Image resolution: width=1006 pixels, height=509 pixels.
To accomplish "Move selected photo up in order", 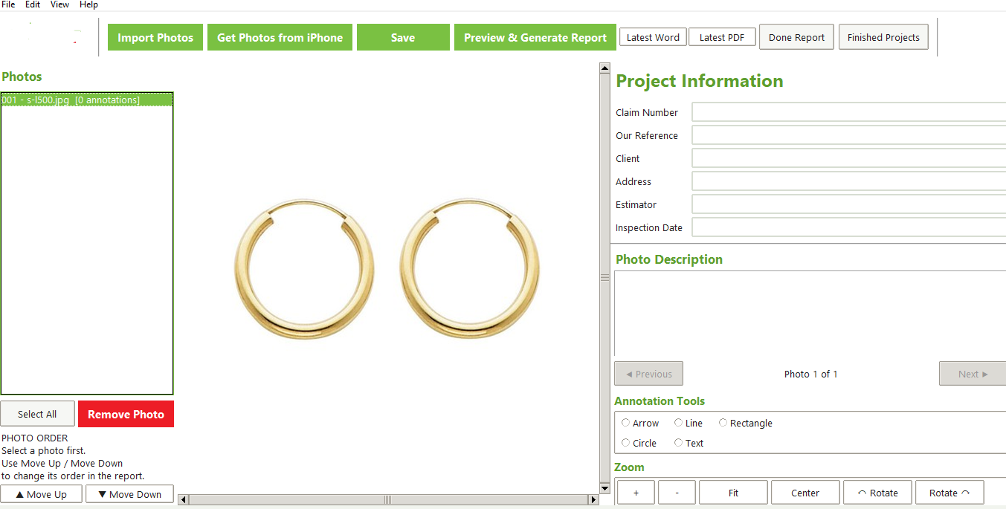I will pyautogui.click(x=42, y=494).
